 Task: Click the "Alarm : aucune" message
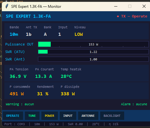[134, 104]
